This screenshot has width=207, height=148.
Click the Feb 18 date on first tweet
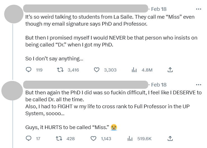159,9
